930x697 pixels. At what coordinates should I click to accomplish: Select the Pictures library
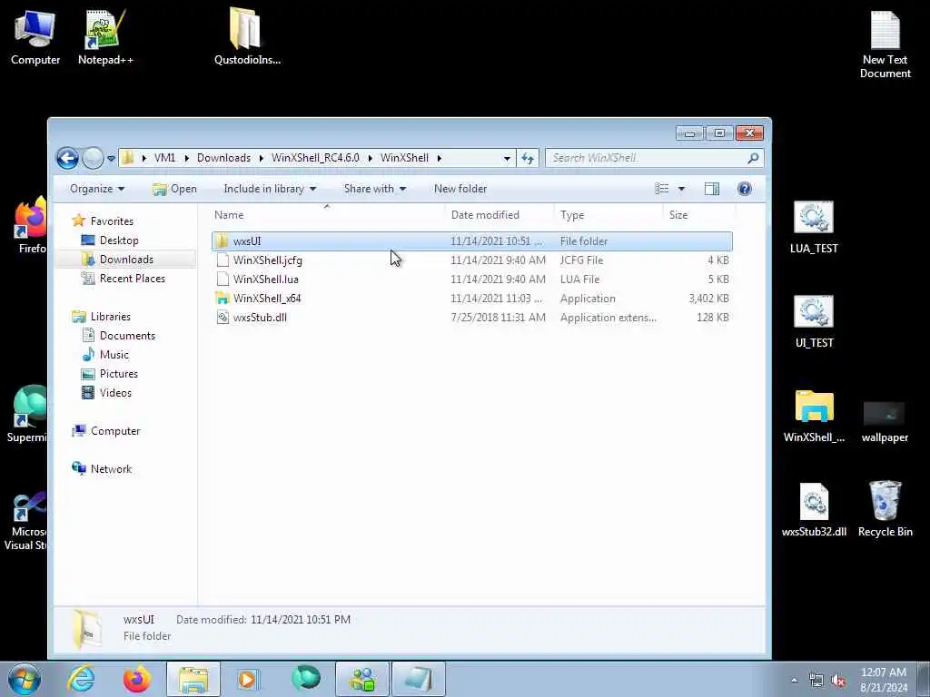tap(119, 373)
